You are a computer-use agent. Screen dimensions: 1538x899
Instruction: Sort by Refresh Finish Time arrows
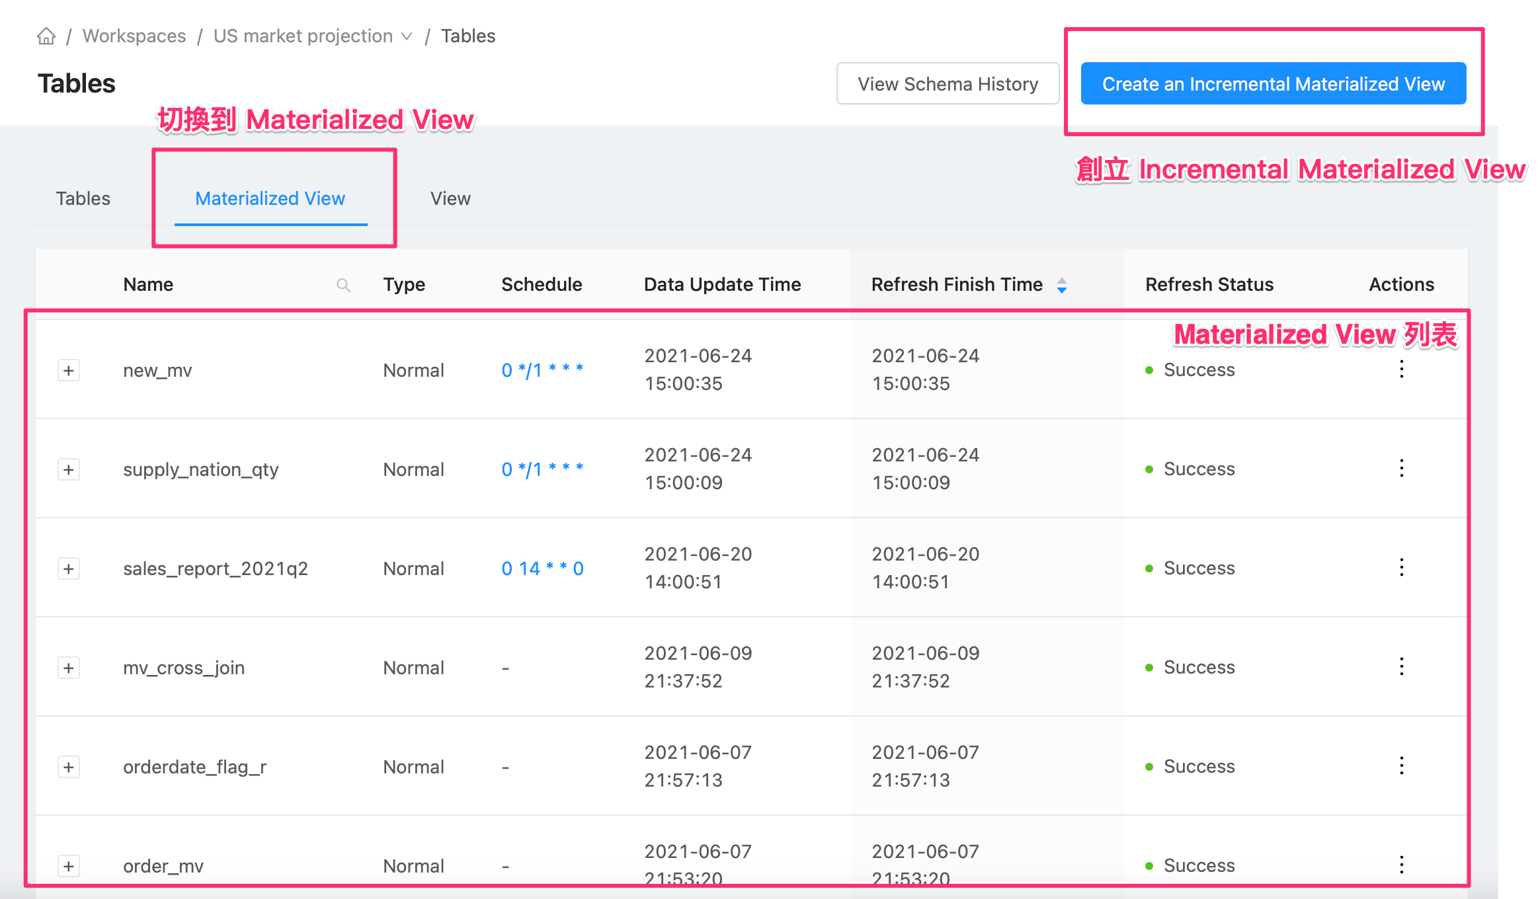click(1062, 285)
